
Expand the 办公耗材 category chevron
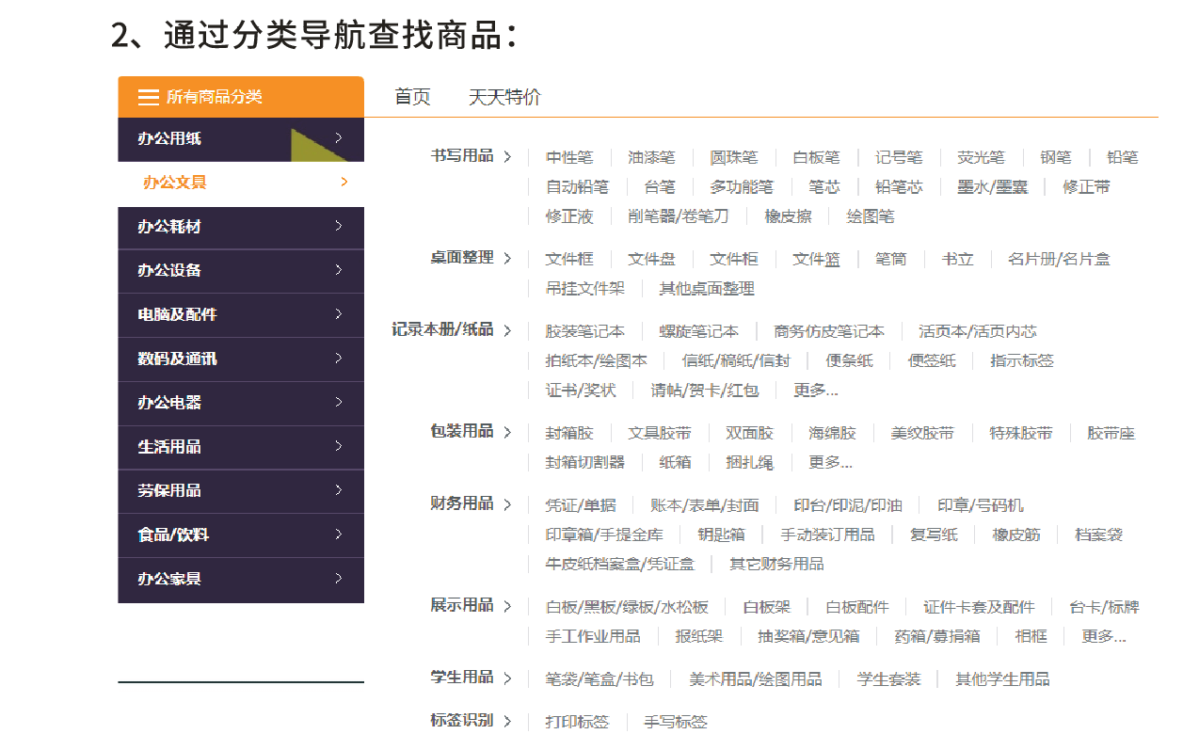click(339, 226)
